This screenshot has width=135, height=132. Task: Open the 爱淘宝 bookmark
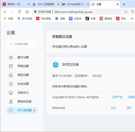pos(106,18)
